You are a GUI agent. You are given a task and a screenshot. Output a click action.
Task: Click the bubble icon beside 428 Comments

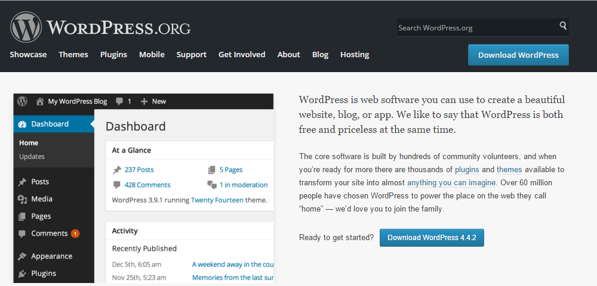[x=116, y=185]
